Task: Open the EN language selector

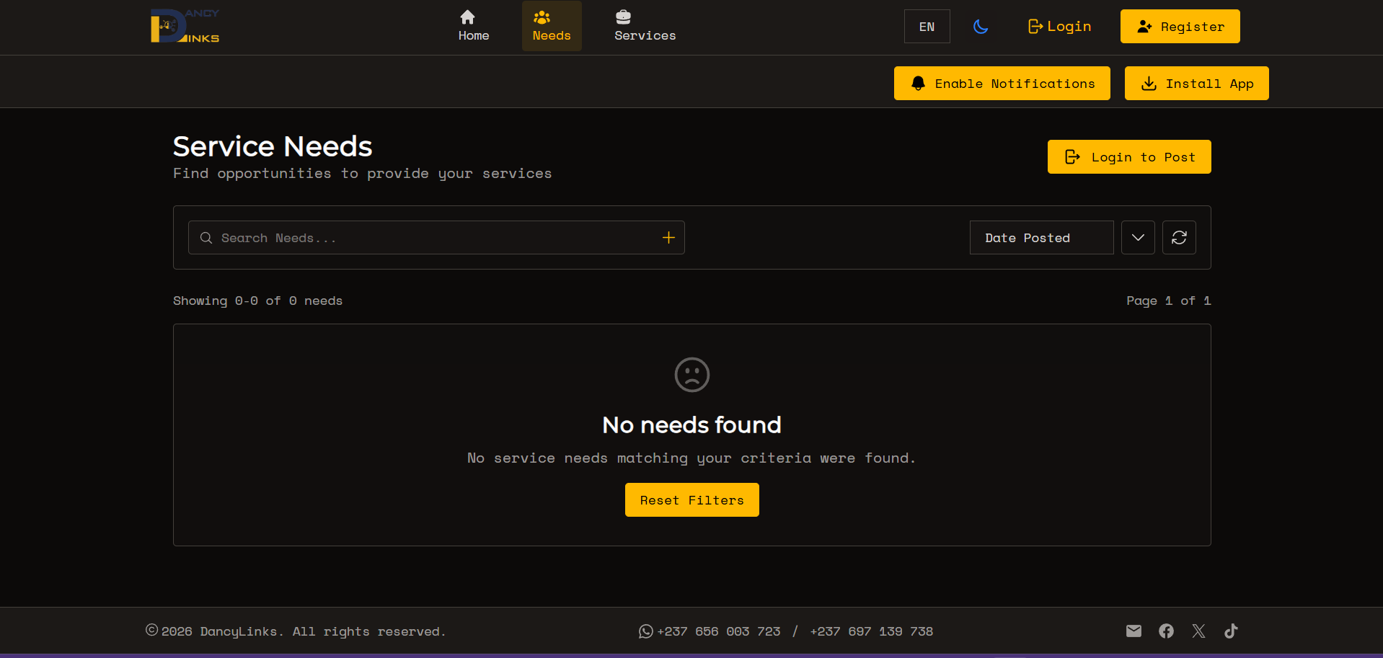Action: pyautogui.click(x=927, y=27)
